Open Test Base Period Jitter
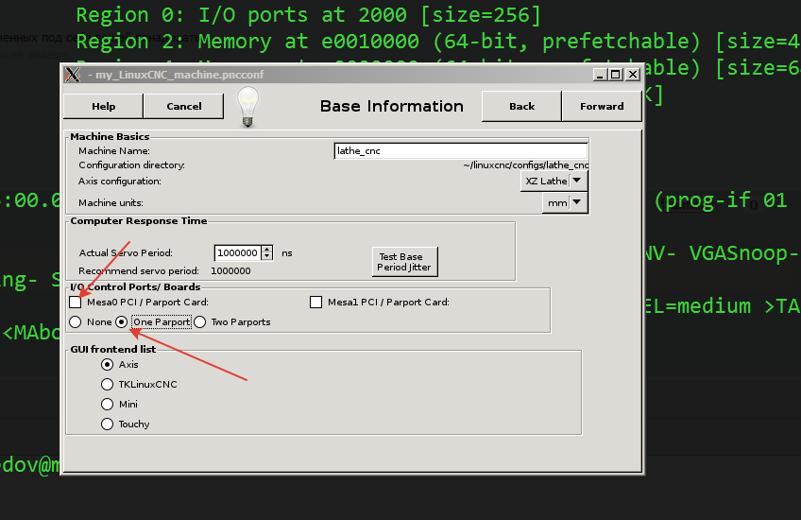The image size is (801, 520). [404, 262]
